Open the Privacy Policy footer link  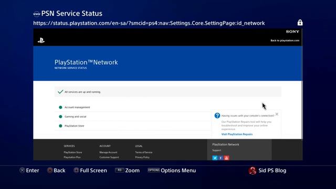(142, 157)
